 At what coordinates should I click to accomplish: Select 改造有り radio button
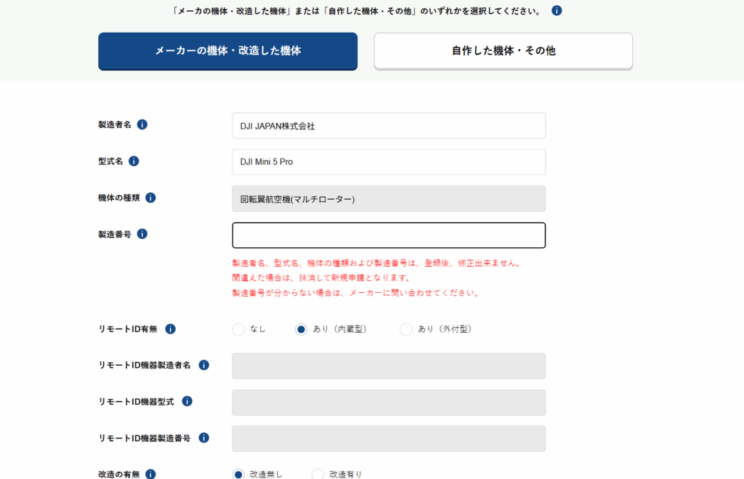tap(318, 474)
